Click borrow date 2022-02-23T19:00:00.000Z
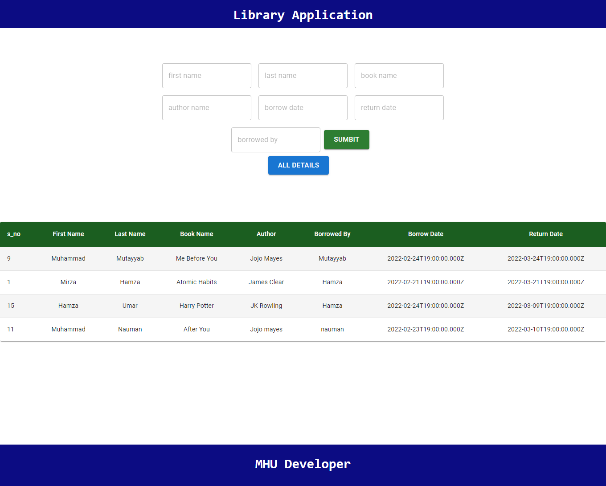The image size is (606, 486). (426, 329)
